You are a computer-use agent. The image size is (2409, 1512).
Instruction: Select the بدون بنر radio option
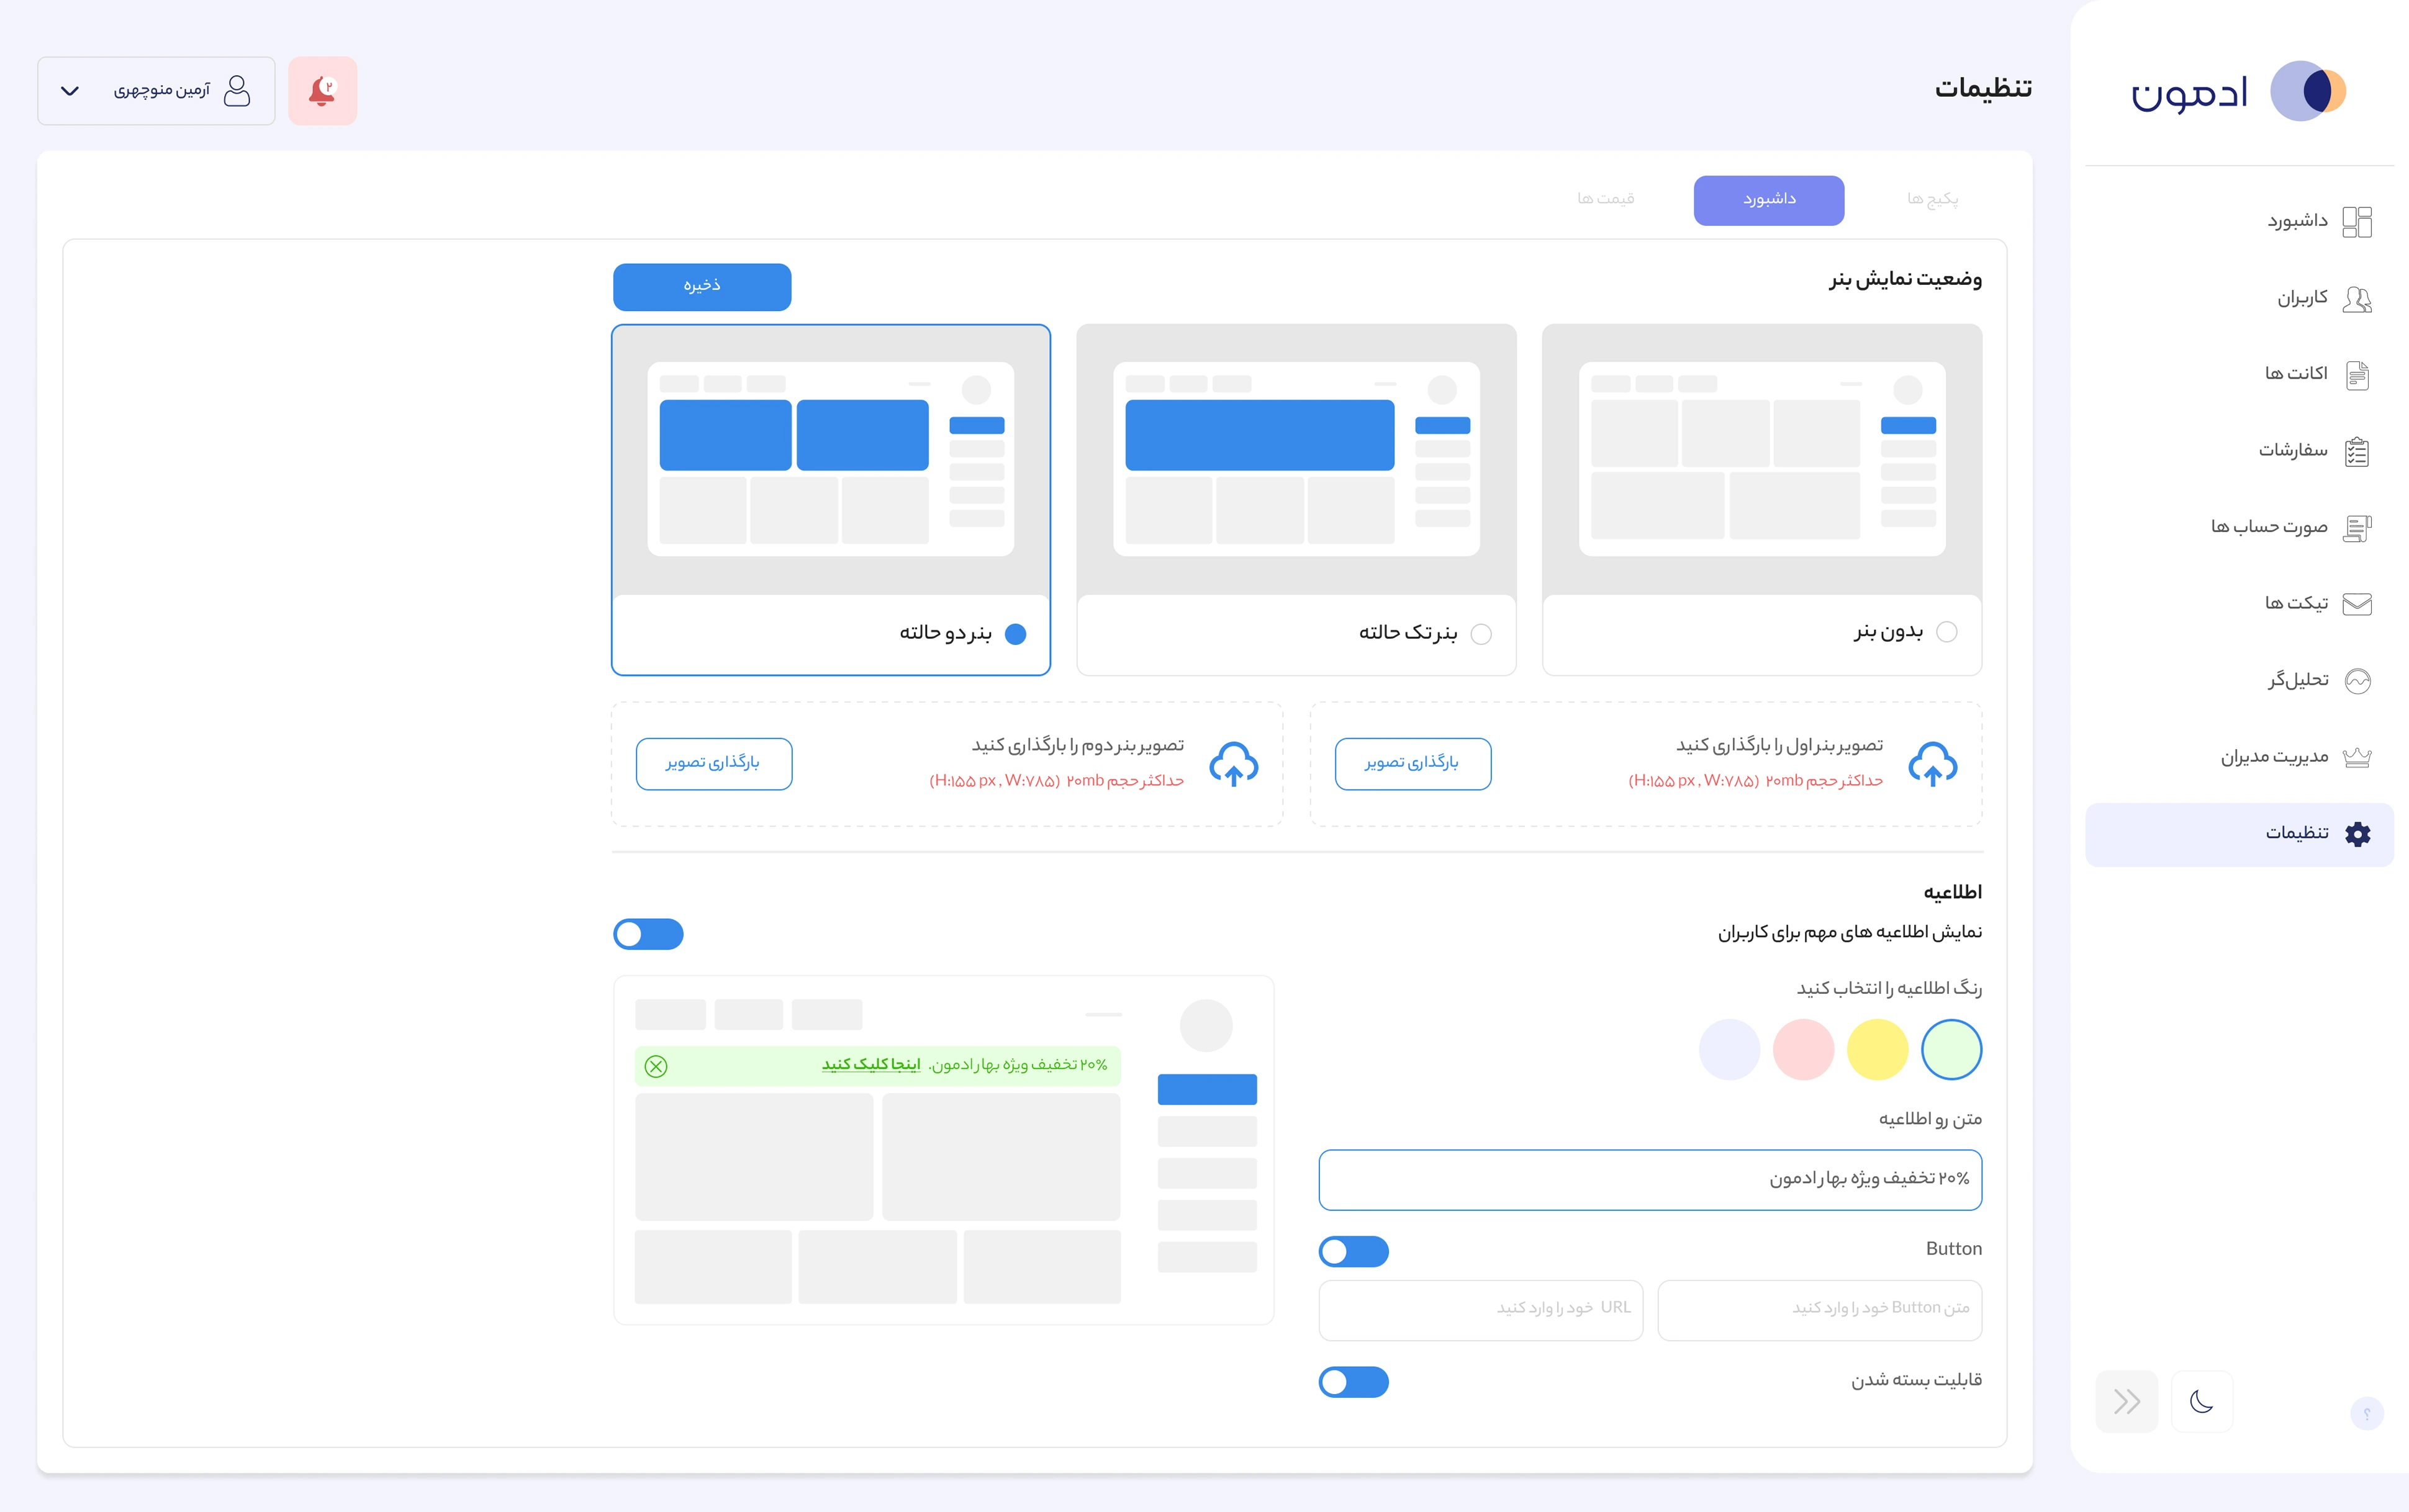1946,632
